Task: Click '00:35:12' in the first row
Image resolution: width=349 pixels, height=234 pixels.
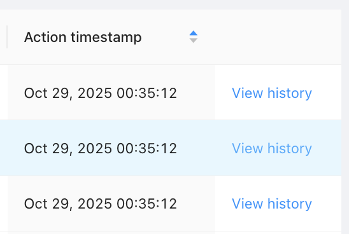Action: (x=147, y=93)
